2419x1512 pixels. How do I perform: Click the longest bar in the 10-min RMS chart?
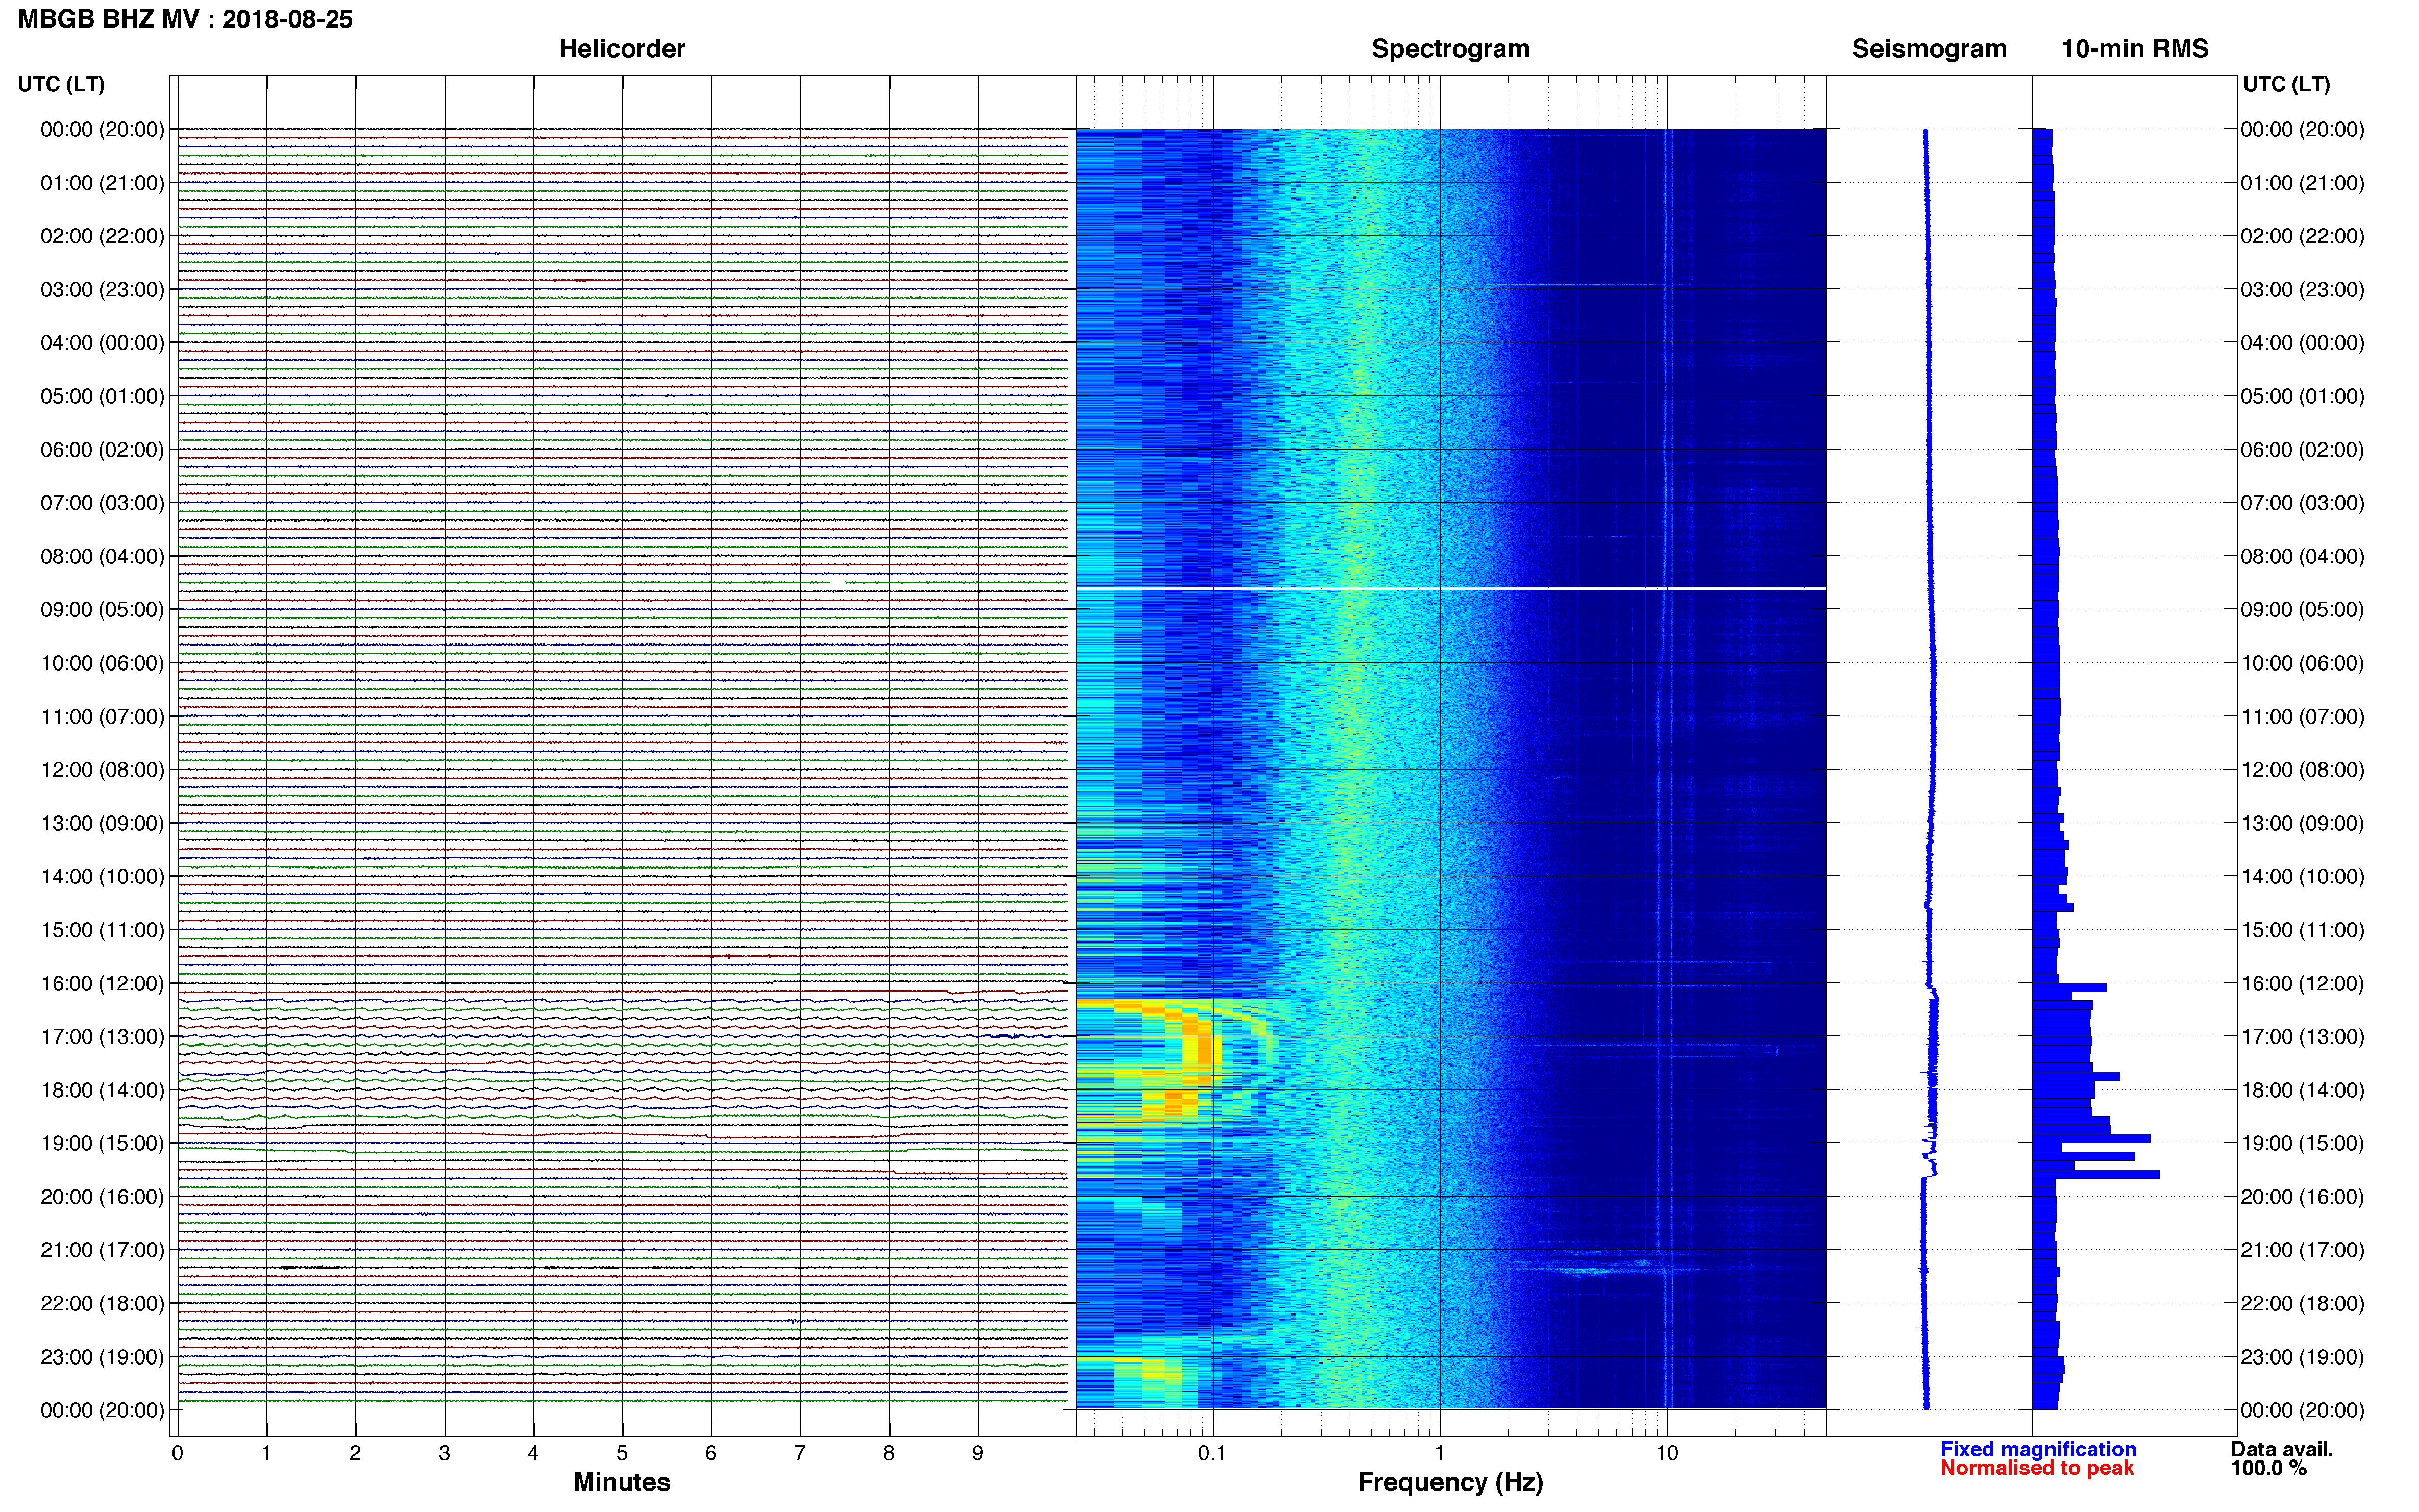[2095, 1174]
